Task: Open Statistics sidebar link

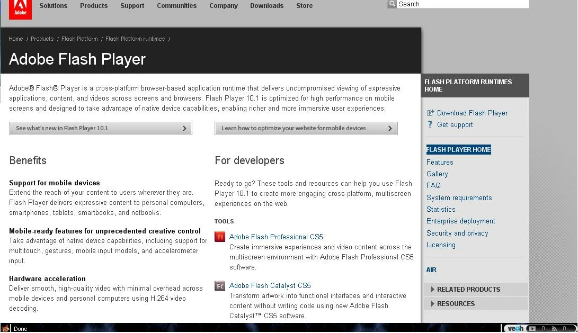Action: coord(441,209)
